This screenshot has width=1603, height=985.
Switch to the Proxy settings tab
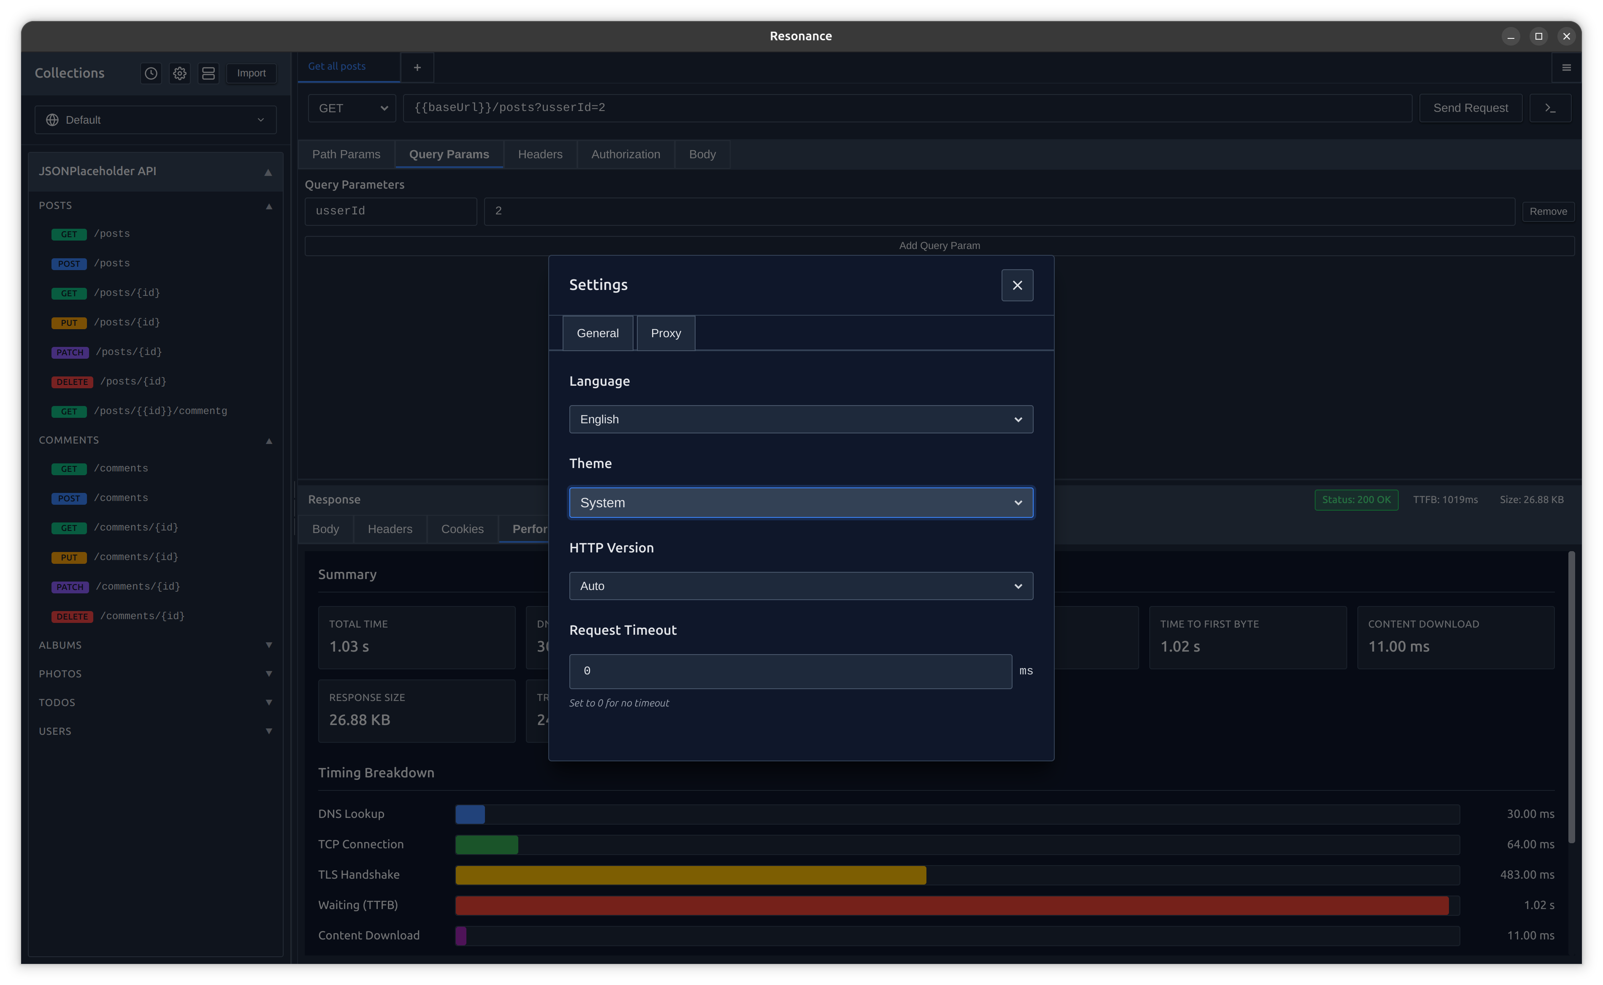click(x=665, y=333)
